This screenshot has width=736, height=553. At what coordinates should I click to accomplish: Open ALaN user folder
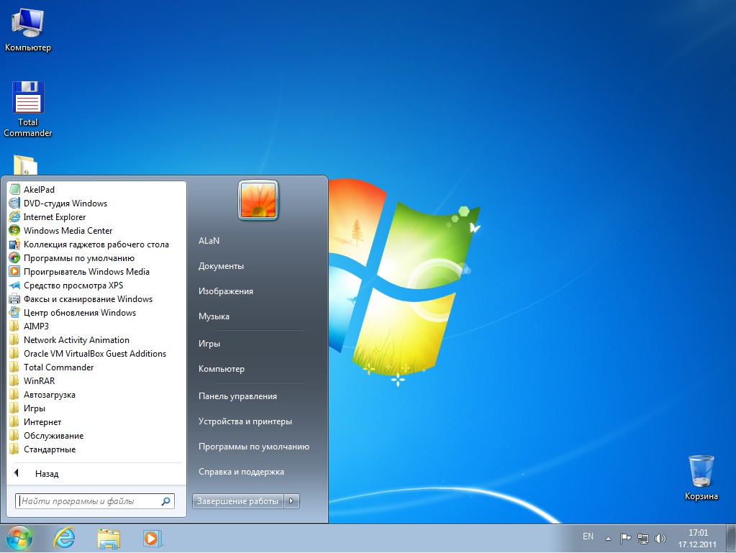coord(209,241)
